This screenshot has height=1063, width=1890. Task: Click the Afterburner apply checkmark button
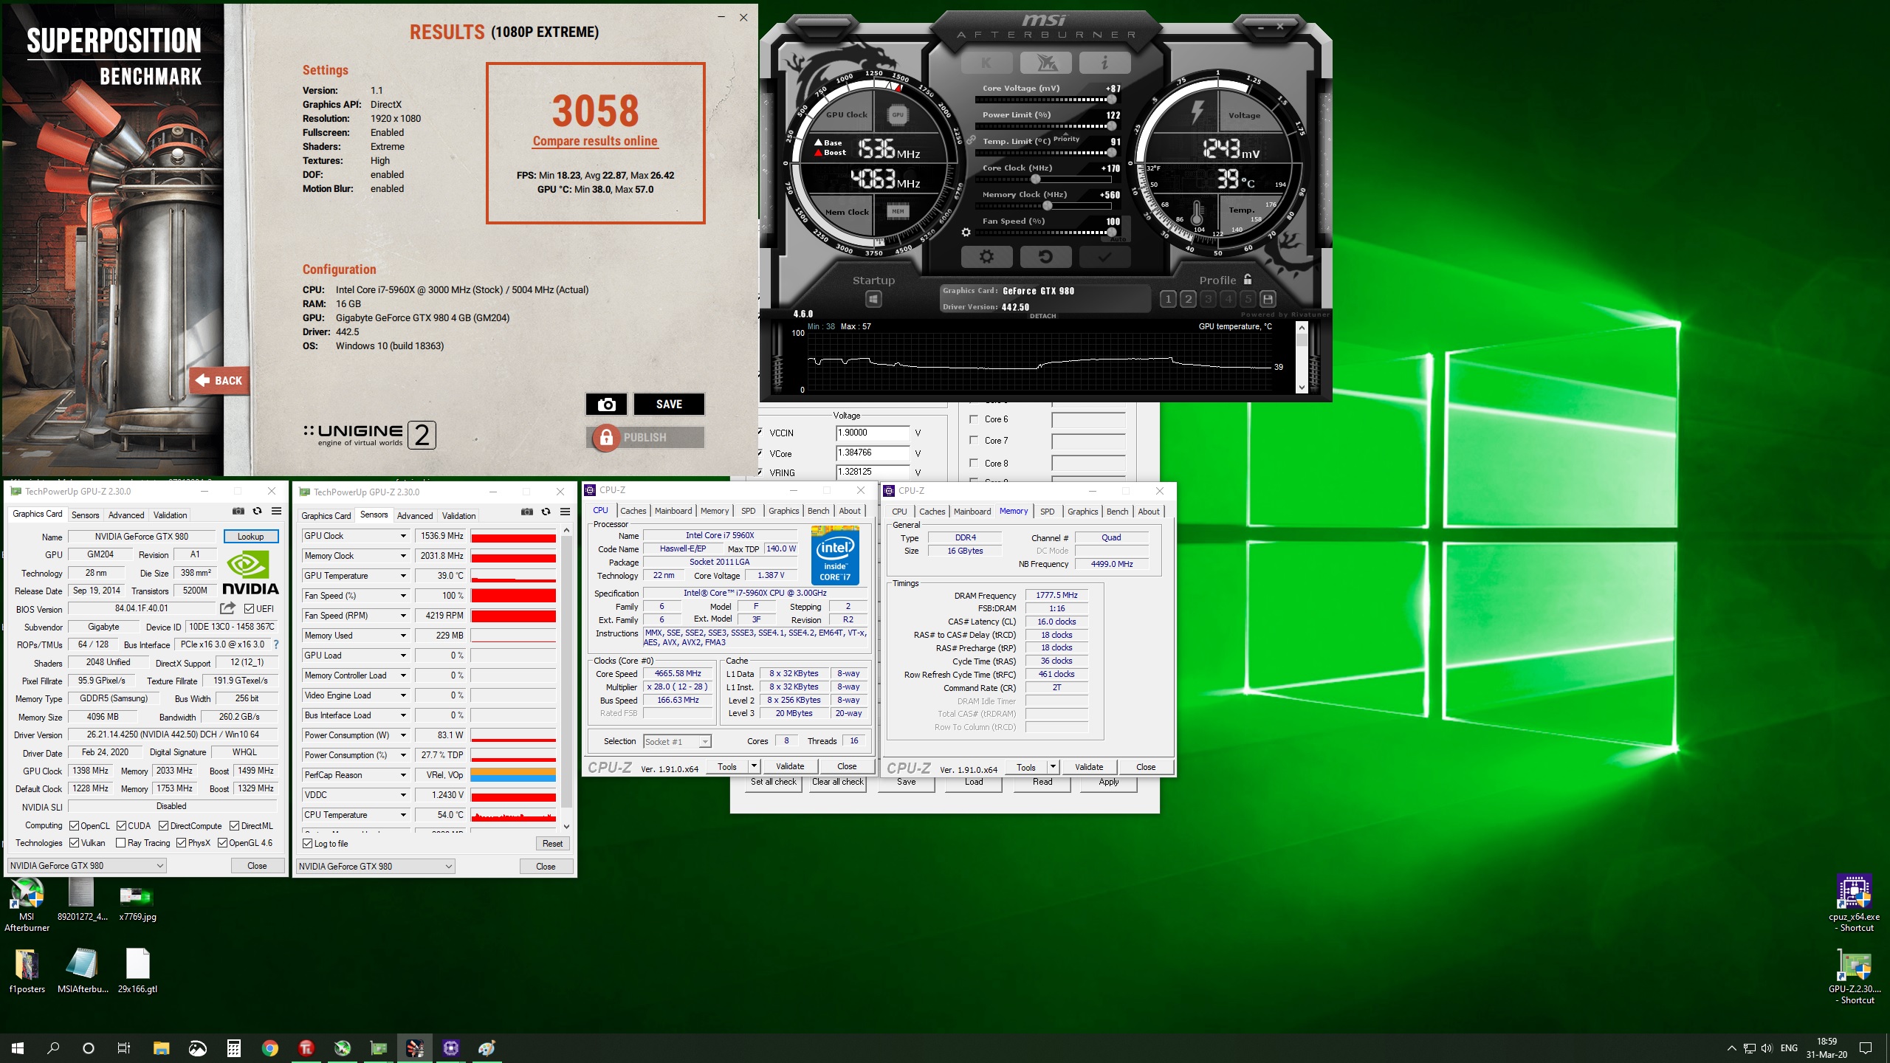pyautogui.click(x=1104, y=256)
